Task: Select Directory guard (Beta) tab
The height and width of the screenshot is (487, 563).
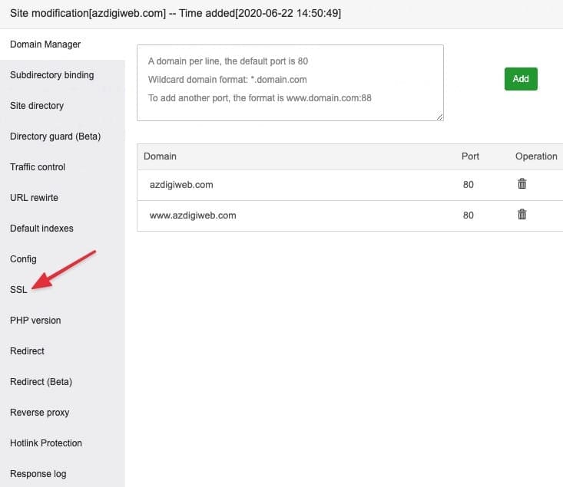Action: coord(55,137)
